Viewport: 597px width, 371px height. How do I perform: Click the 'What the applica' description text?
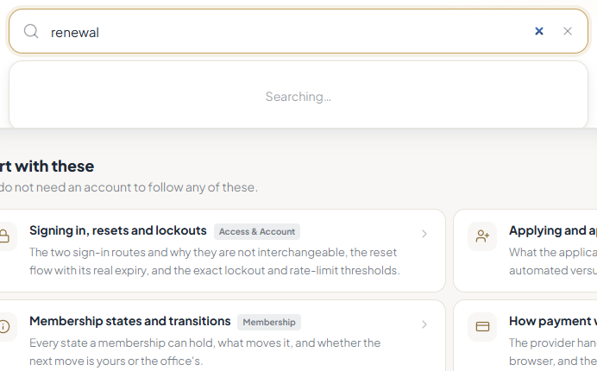553,252
